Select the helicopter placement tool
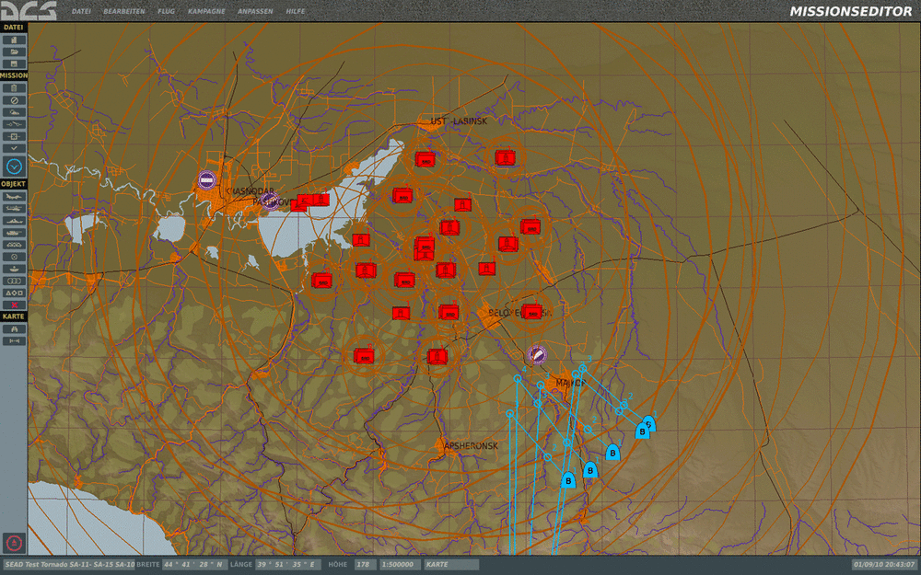The image size is (921, 575). [x=14, y=208]
